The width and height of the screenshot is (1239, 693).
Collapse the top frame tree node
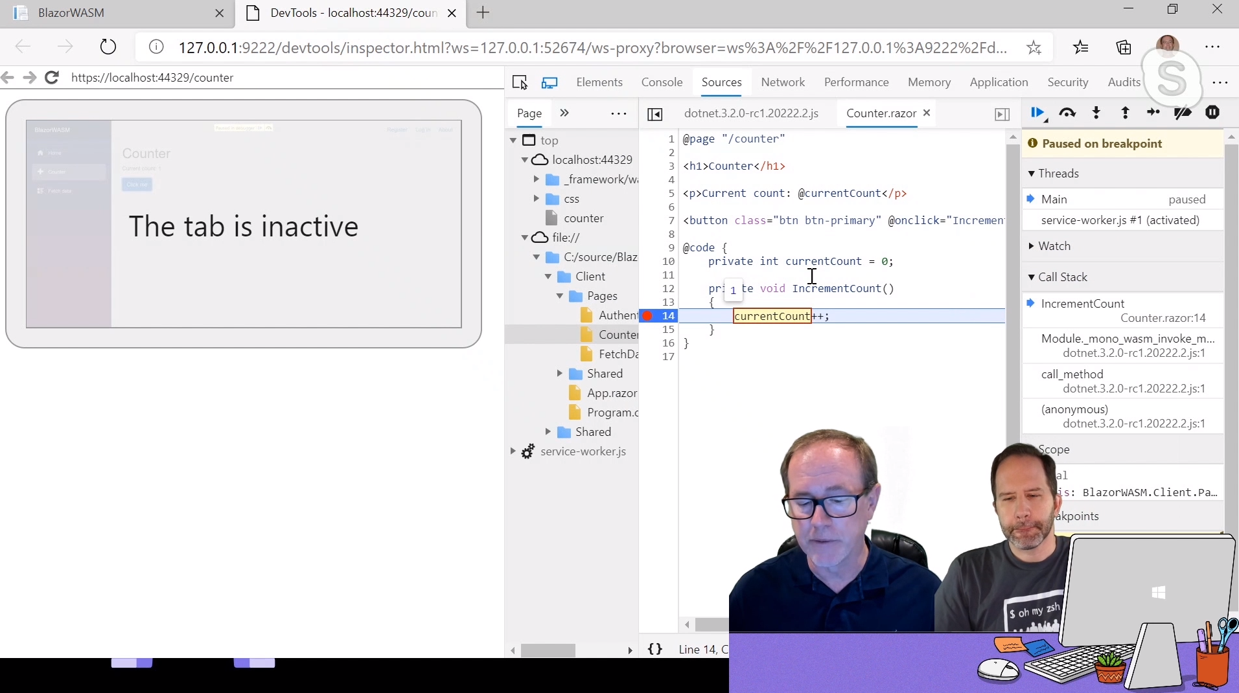513,141
